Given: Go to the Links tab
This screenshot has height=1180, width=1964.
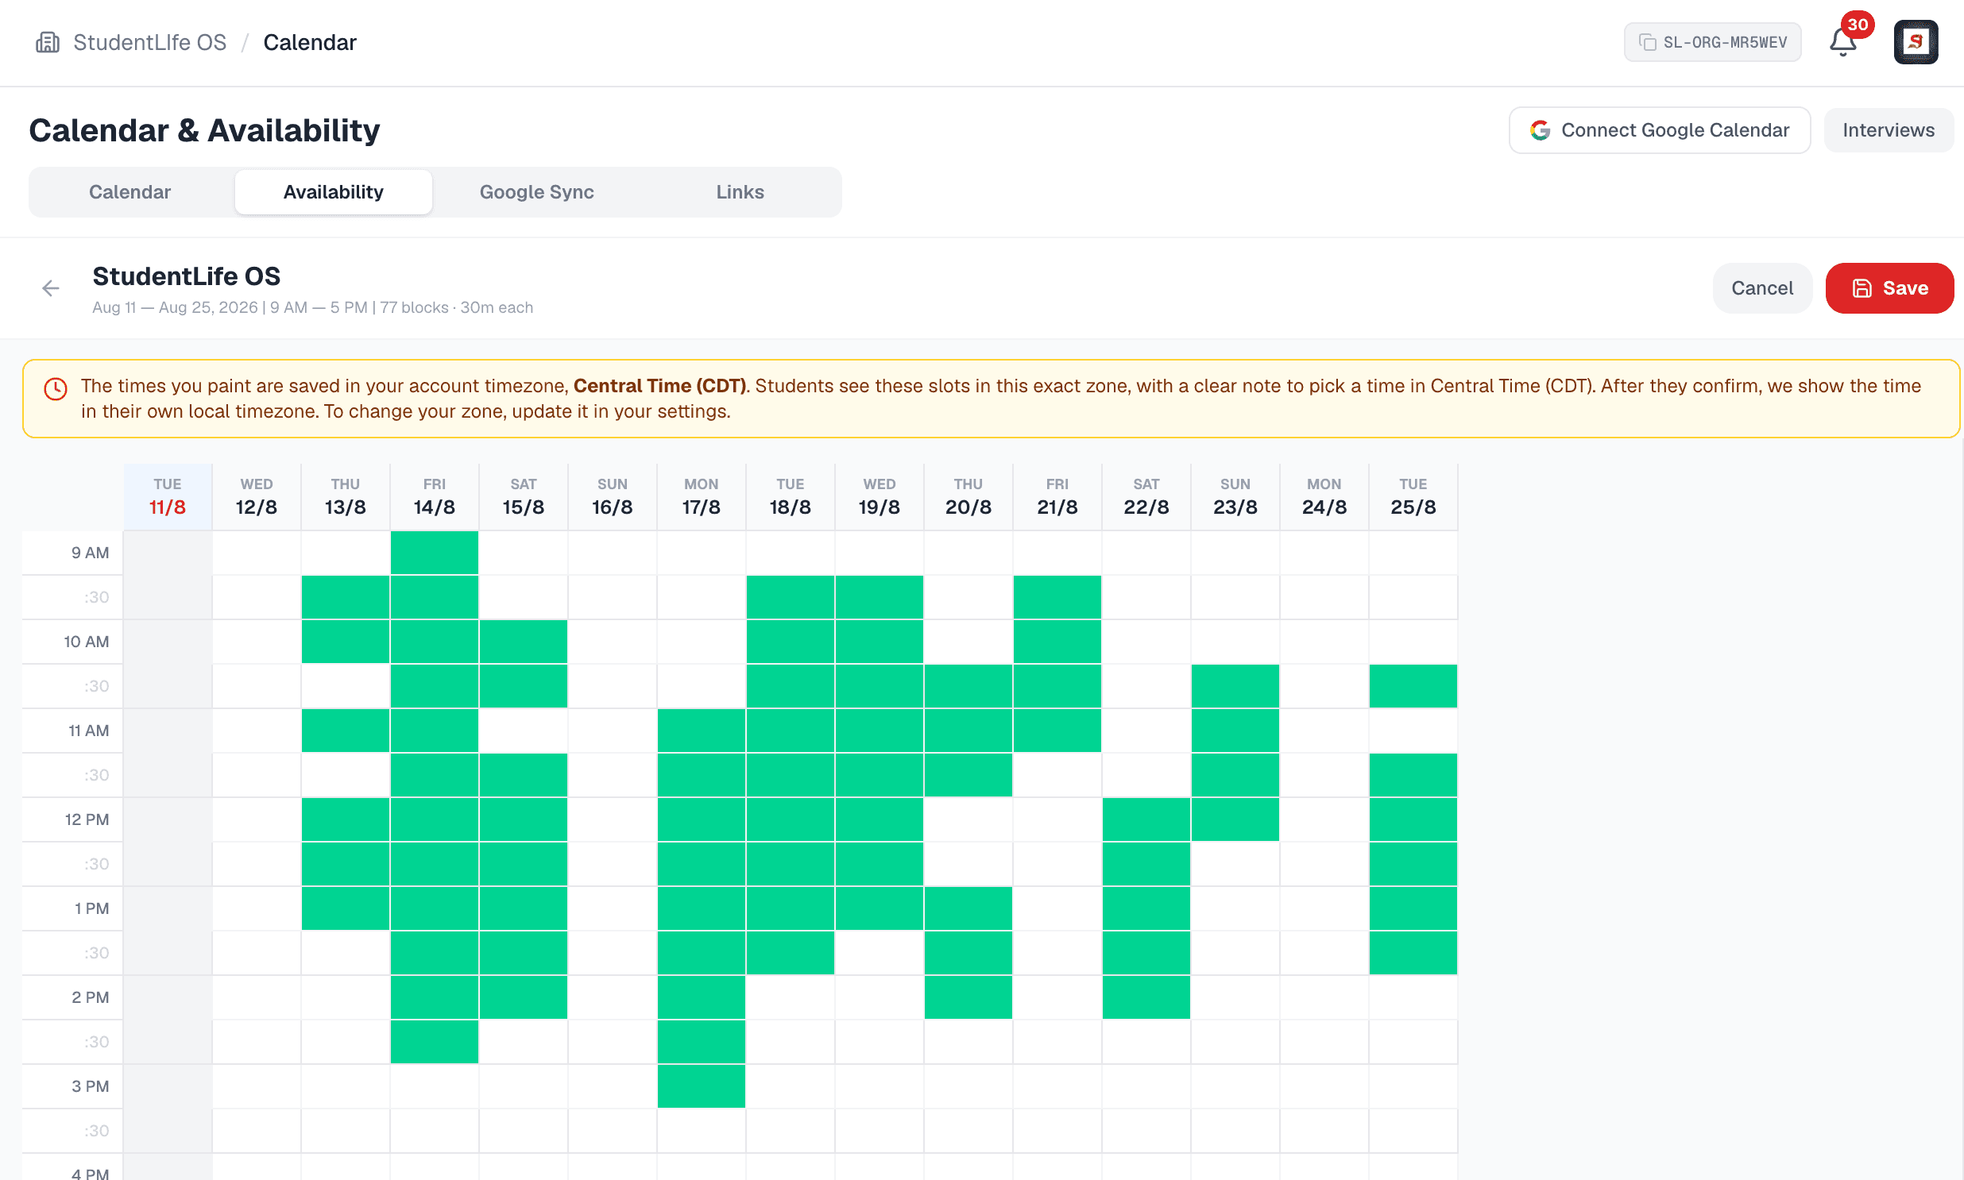Looking at the screenshot, I should click(x=740, y=191).
